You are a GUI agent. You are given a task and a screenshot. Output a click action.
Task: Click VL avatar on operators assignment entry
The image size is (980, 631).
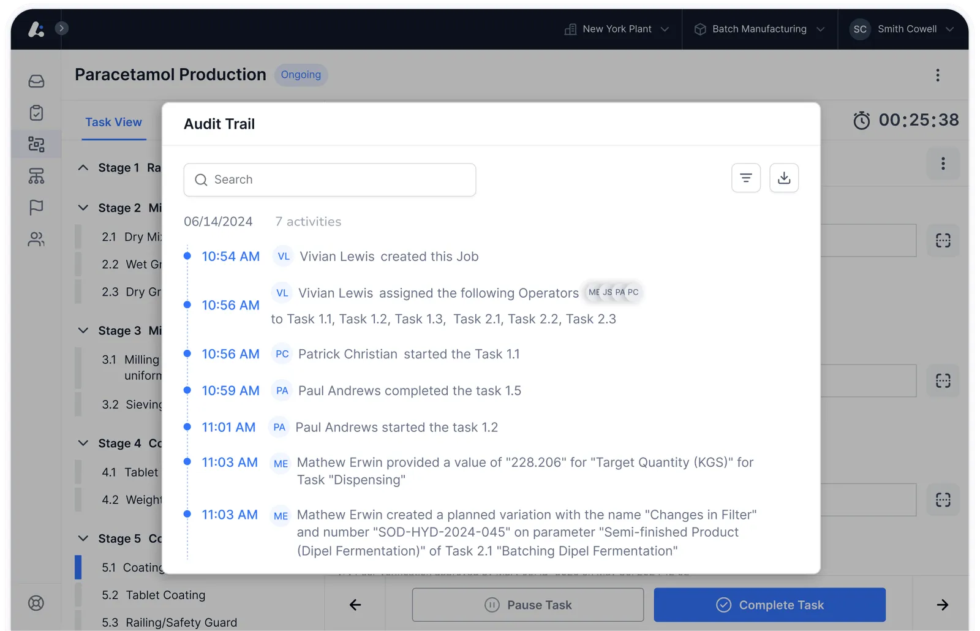tap(282, 293)
